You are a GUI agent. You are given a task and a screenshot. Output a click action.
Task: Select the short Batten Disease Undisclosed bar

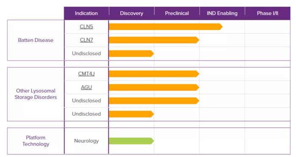(x=131, y=54)
